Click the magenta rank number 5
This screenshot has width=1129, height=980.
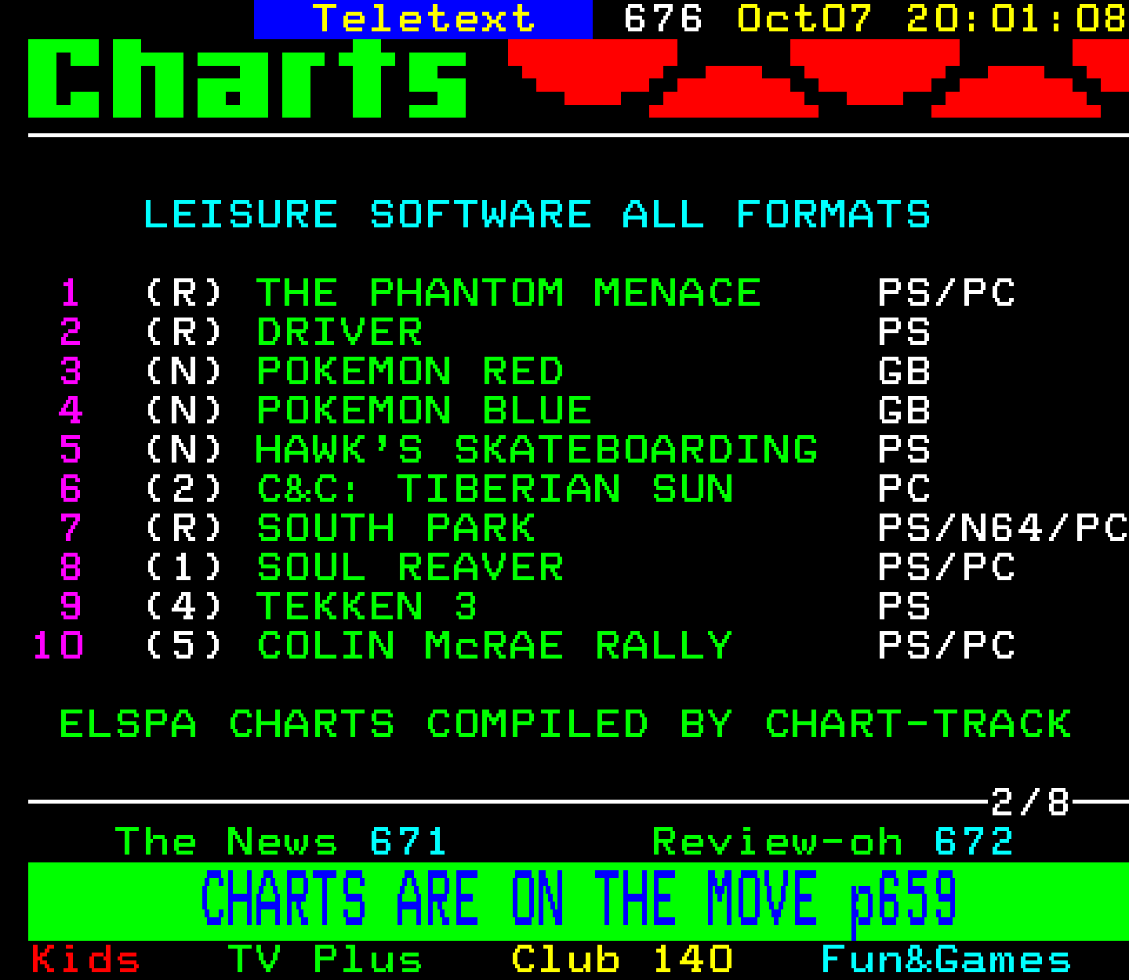pos(71,450)
